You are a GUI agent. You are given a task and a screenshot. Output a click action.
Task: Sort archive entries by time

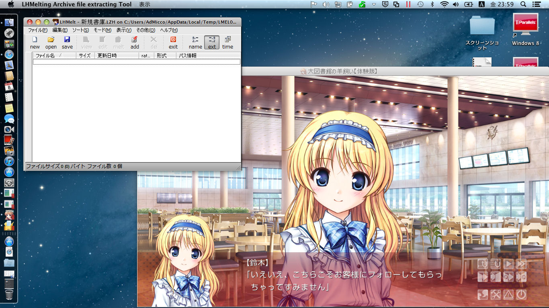coord(228,43)
